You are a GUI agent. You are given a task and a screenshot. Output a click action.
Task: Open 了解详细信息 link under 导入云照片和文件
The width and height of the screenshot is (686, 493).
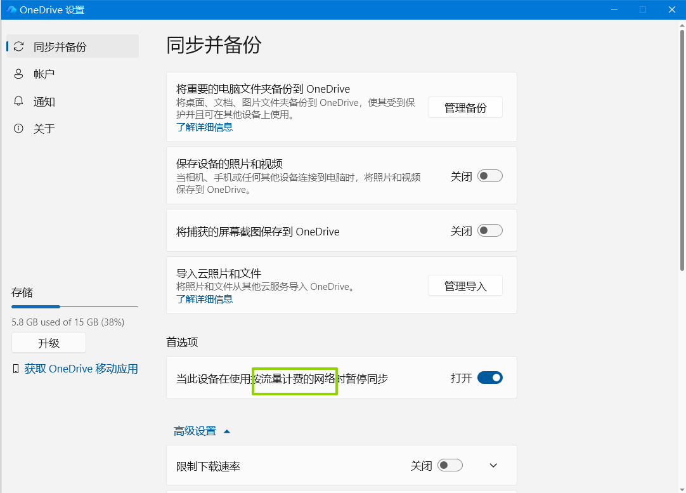pos(204,299)
